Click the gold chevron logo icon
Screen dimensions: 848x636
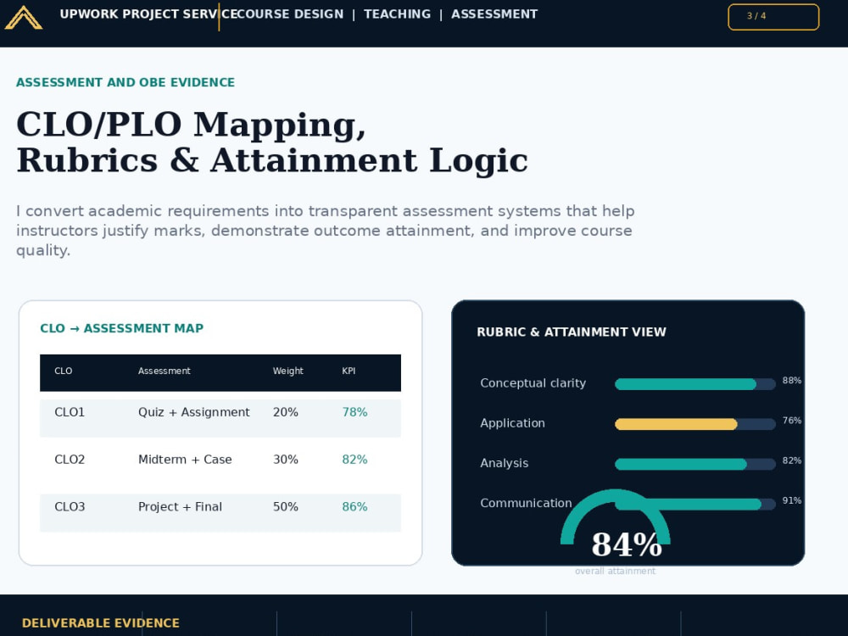[23, 17]
